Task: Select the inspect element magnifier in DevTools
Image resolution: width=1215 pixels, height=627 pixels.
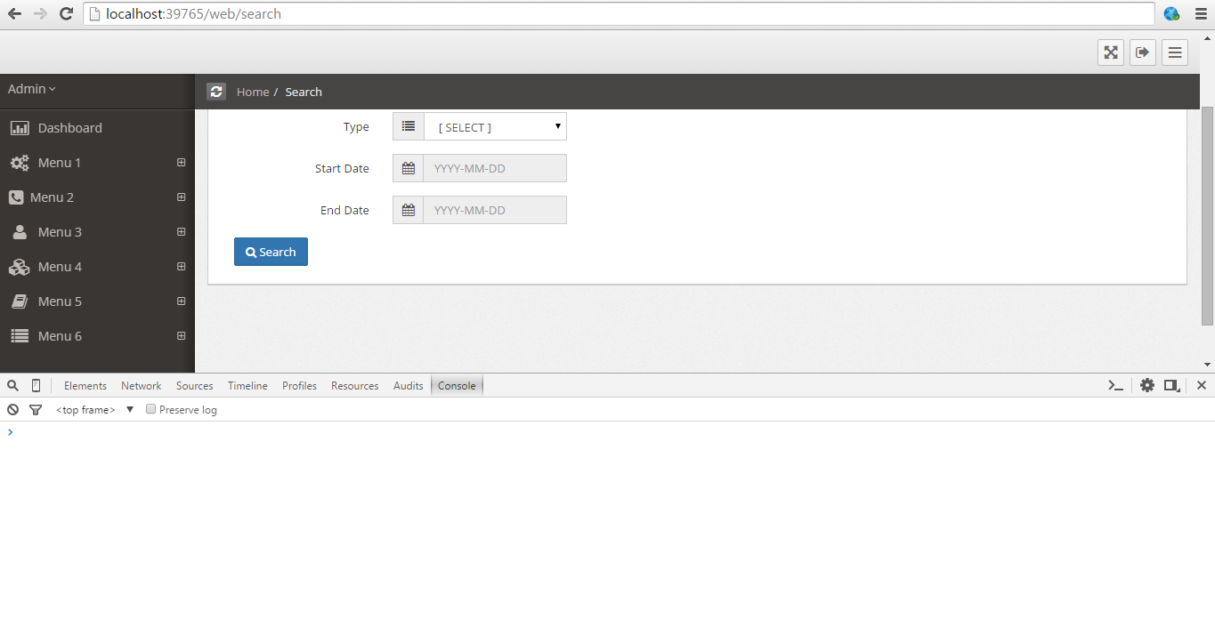Action: 12,385
